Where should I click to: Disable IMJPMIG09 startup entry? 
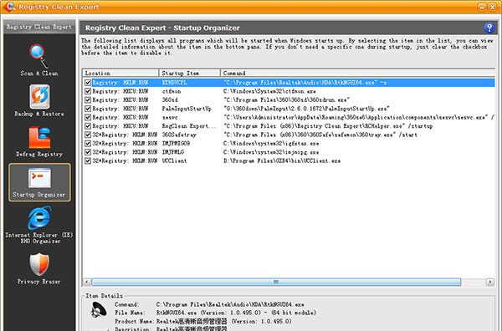pos(88,143)
